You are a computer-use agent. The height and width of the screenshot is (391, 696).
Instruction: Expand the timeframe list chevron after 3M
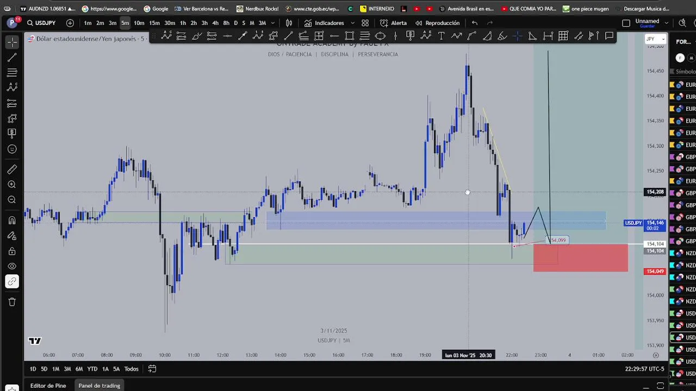click(x=273, y=23)
